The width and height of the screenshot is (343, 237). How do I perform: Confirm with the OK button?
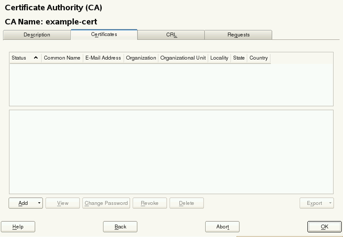point(324,227)
